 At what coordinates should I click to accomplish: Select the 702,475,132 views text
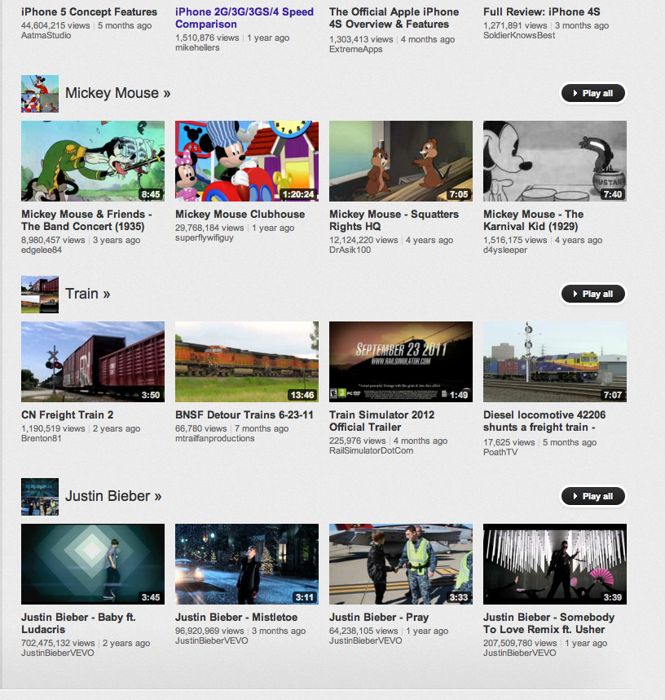pos(58,643)
